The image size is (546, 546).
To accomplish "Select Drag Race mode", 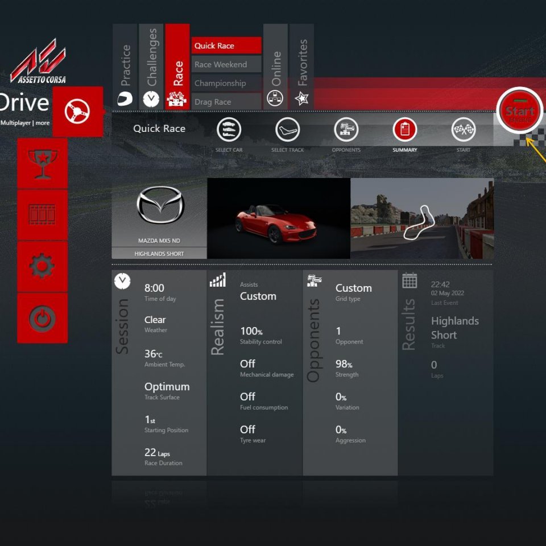I will pos(226,102).
